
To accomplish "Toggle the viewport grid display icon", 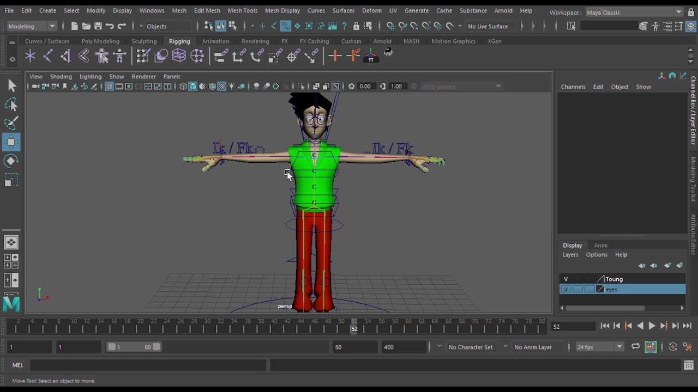I will click(x=110, y=87).
